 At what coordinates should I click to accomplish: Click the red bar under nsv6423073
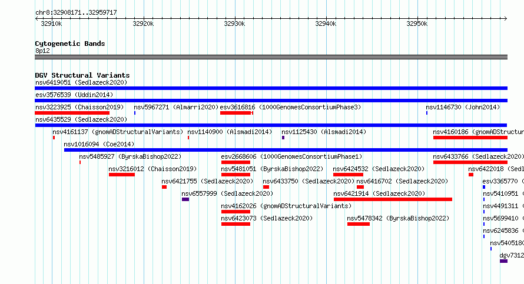(x=236, y=224)
